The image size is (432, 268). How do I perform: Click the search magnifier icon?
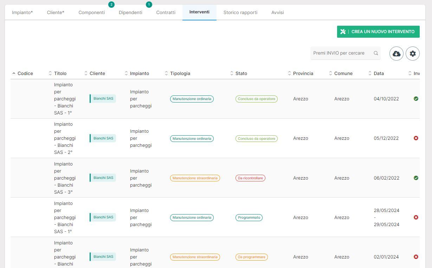tap(376, 53)
